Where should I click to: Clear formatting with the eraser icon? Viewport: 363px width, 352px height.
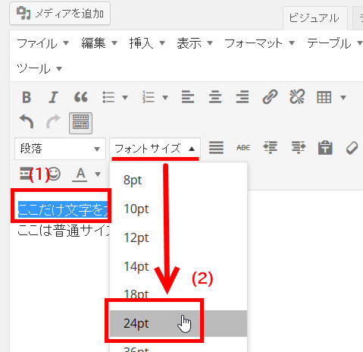[x=352, y=148]
